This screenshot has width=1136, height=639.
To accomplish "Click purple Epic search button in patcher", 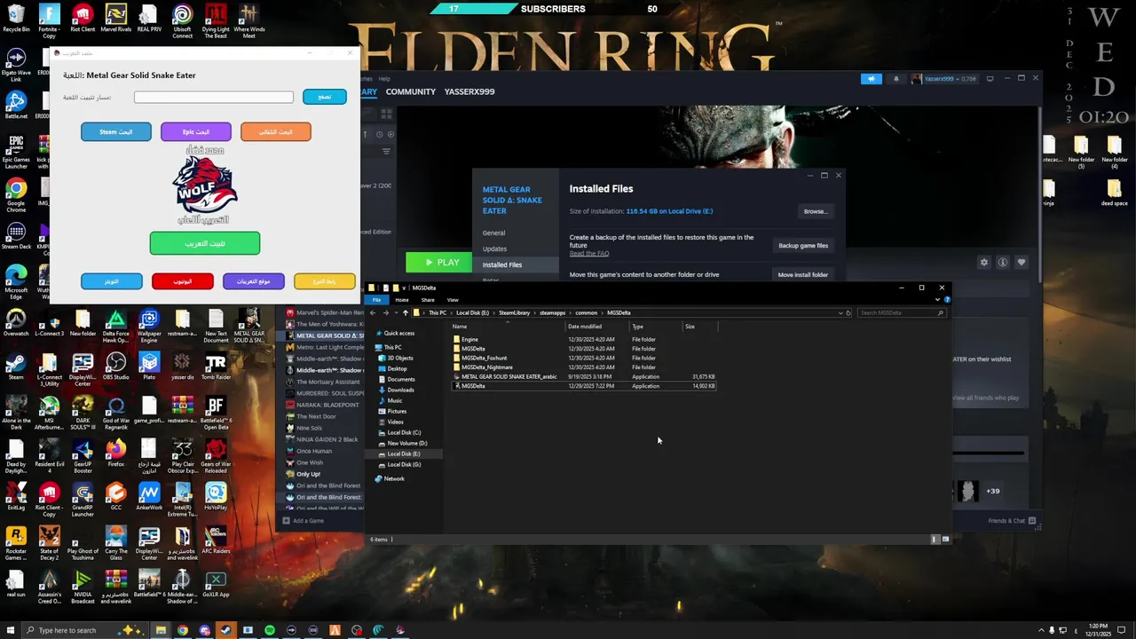I will pos(196,132).
